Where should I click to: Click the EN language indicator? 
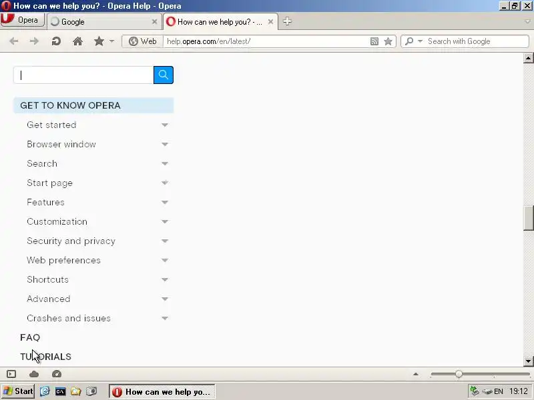(498, 391)
